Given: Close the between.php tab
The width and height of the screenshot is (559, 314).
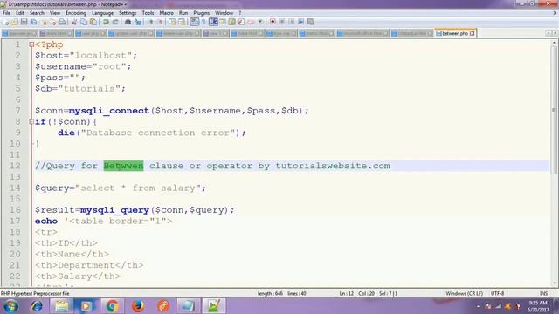Looking at the screenshot, I should [472, 33].
